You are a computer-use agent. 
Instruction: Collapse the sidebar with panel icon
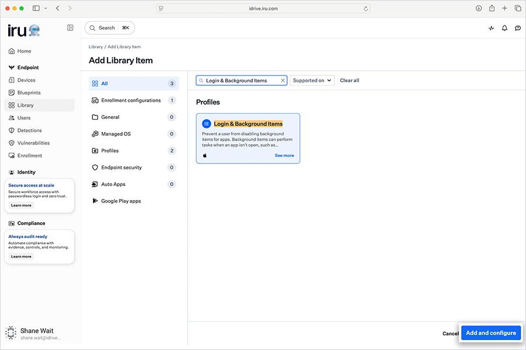pyautogui.click(x=70, y=28)
